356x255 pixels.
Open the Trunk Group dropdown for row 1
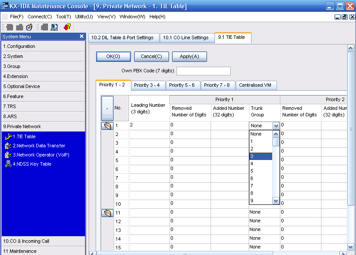click(276, 126)
